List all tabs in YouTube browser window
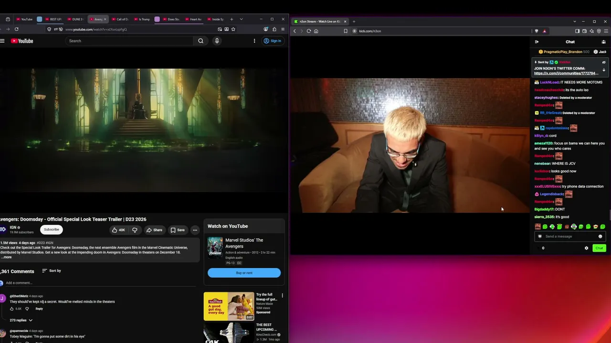The image size is (611, 343). (241, 19)
